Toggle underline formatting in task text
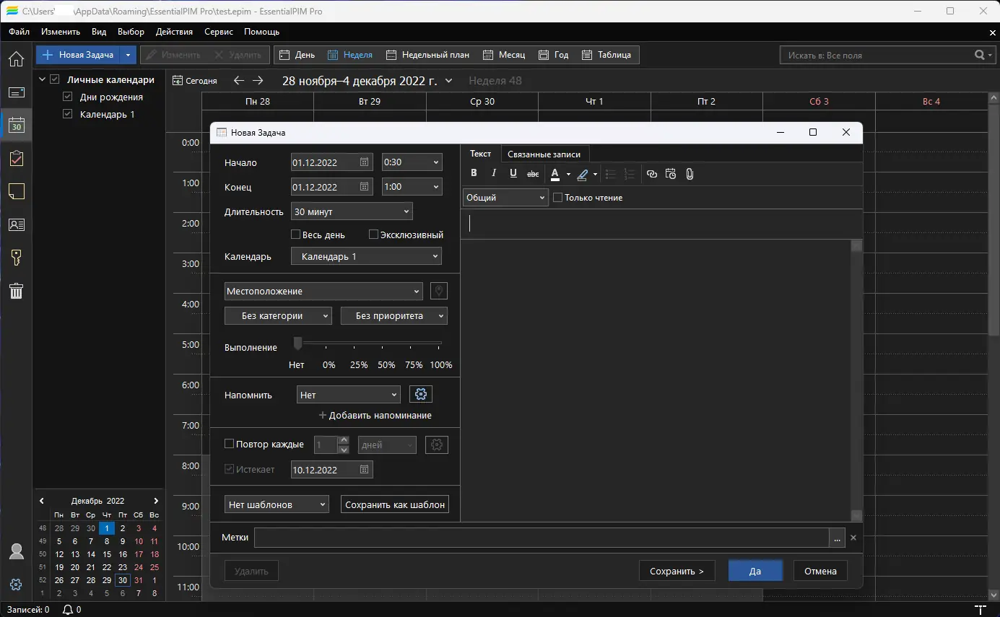Image resolution: width=1000 pixels, height=617 pixels. click(513, 173)
